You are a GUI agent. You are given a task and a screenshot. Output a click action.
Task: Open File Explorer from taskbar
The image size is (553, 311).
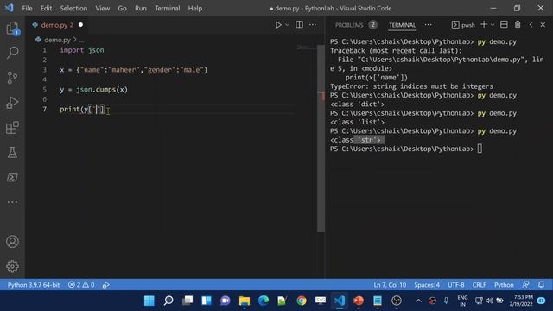click(x=244, y=301)
